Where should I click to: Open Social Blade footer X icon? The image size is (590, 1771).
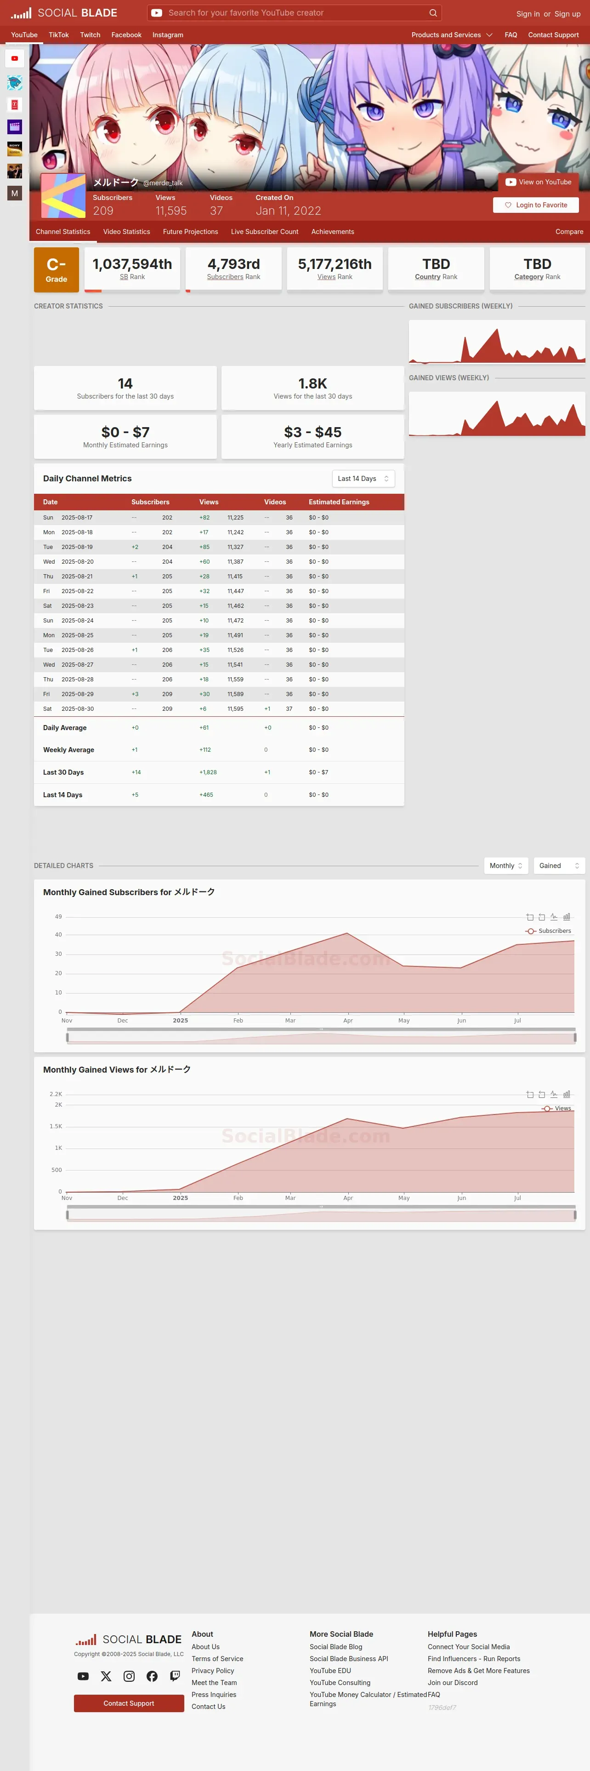(x=106, y=1675)
